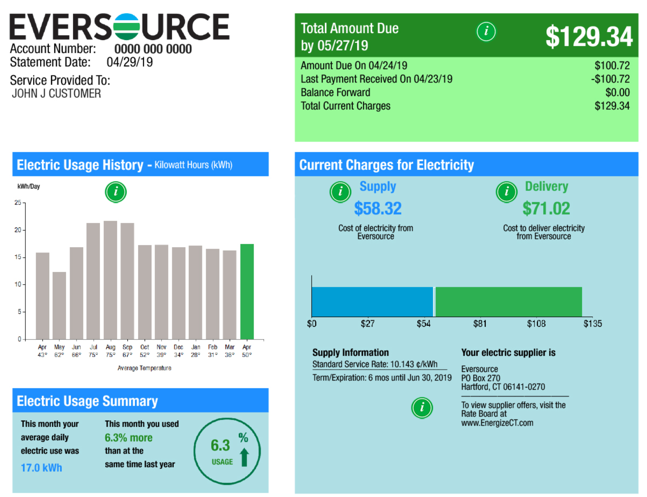The width and height of the screenshot is (647, 497).
Task: Click the Cost of electricity from Eversource text
Action: tap(375, 232)
